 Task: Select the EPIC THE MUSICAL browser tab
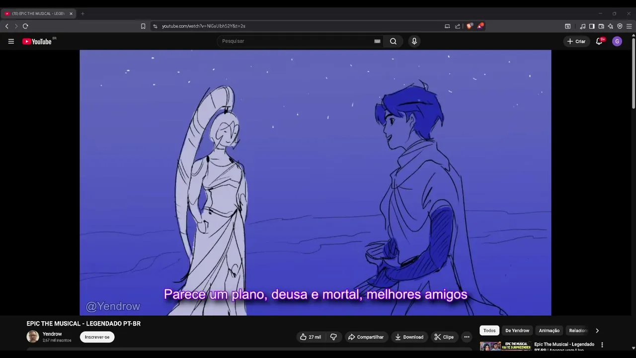click(39, 13)
